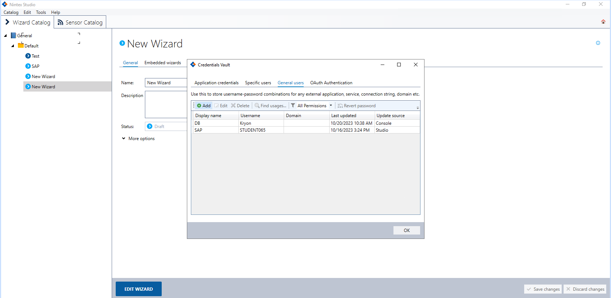Select the DB credential row
The image size is (611, 298).
pyautogui.click(x=215, y=123)
